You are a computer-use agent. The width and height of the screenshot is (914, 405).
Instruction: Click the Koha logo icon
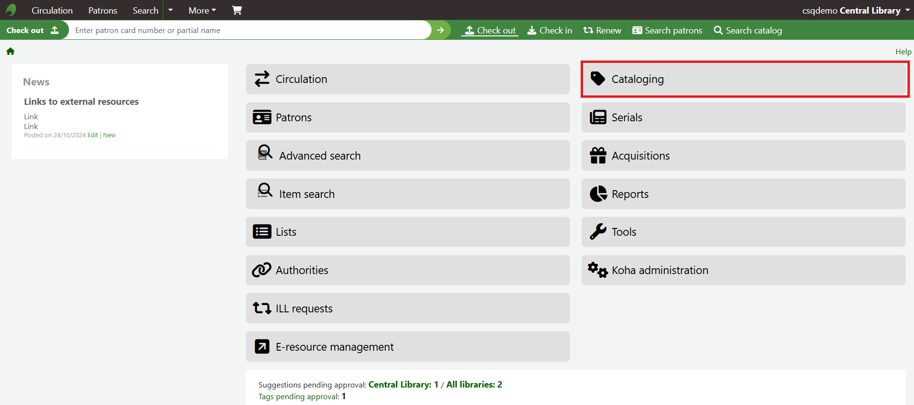click(11, 10)
